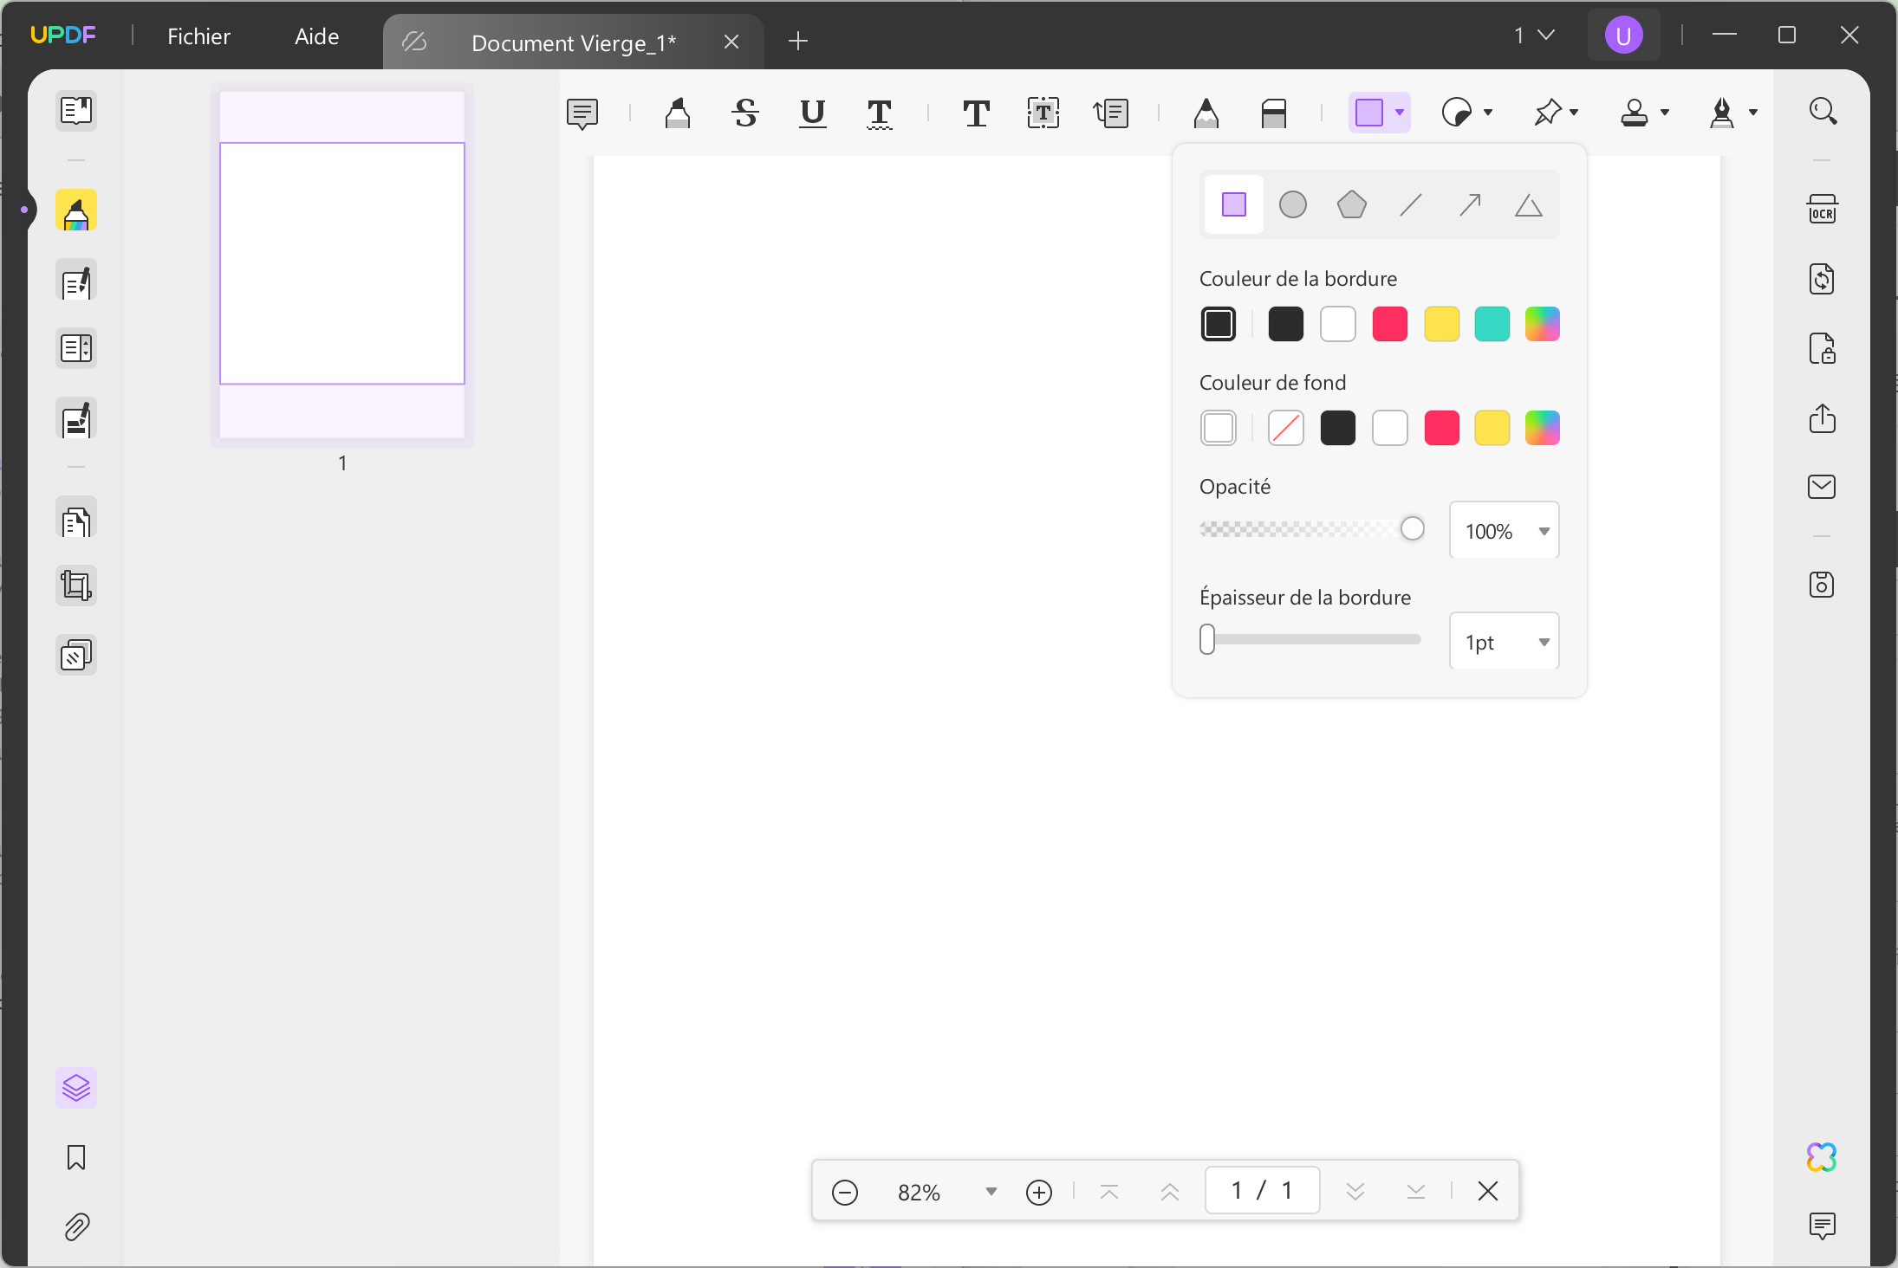Select the no-fill option for Couleur de fond
The width and height of the screenshot is (1898, 1268).
(1285, 427)
